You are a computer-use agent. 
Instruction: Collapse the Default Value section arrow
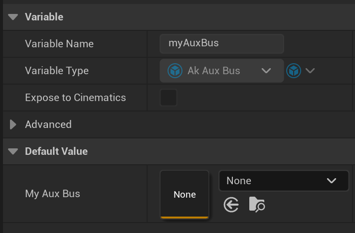click(14, 151)
